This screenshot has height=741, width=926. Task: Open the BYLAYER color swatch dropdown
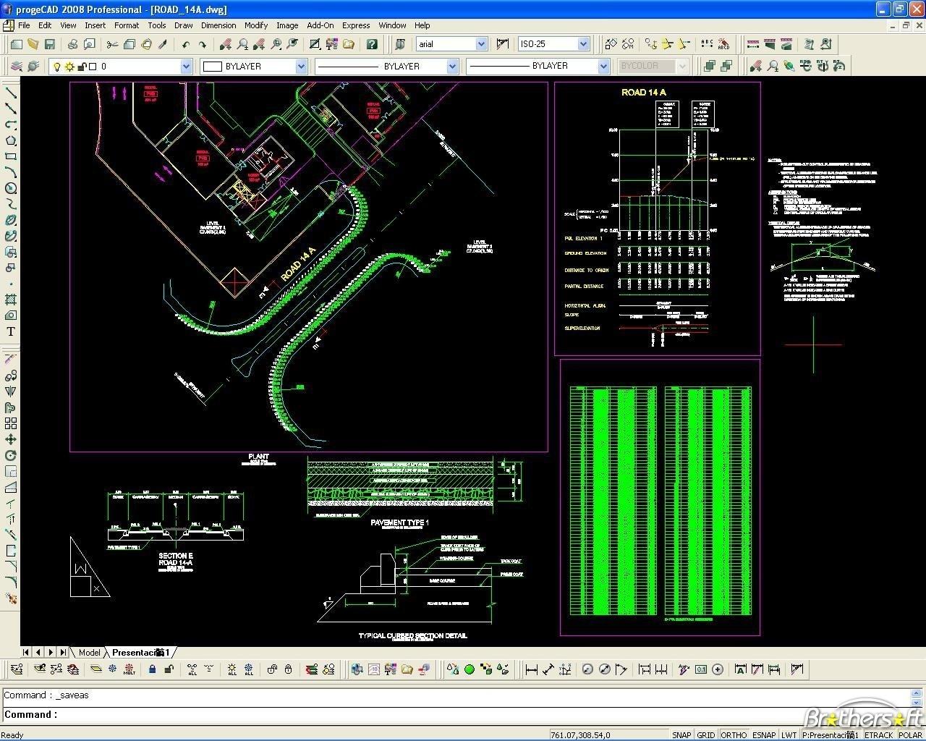tap(301, 67)
